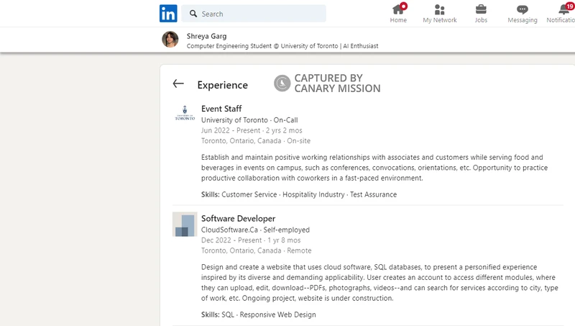Open Jobs in the navigation bar
Viewport: 575px width, 326px height.
point(481,14)
